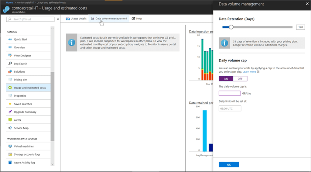This screenshot has width=311, height=172.
Task: Select Pricing tier in the sidebar
Action: tap(28, 80)
